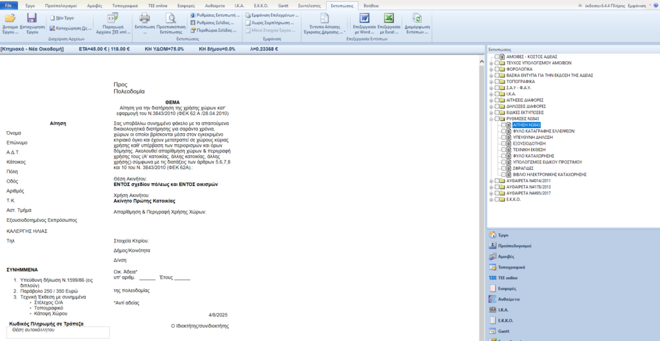Viewport: 660px width, 341px height.
Task: Collapse the ΡΥΘΜΙΣΕΙΣ Ν3843 tree node
Action: (491, 119)
